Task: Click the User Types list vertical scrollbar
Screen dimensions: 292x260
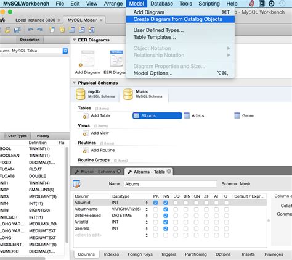Action: pos(67,195)
